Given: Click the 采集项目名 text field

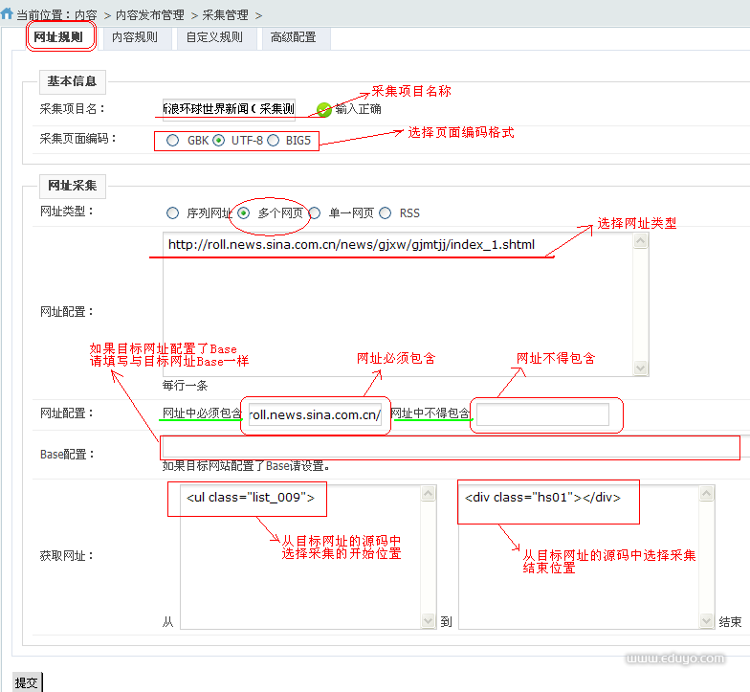Looking at the screenshot, I should (230, 109).
